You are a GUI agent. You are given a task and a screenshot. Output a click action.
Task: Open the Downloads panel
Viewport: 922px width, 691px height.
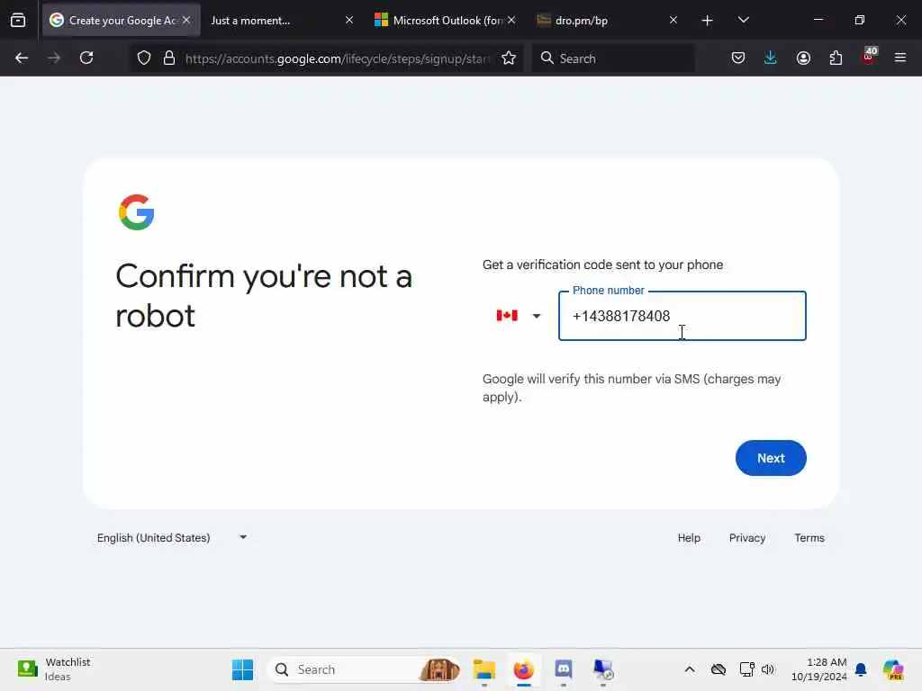click(x=771, y=58)
